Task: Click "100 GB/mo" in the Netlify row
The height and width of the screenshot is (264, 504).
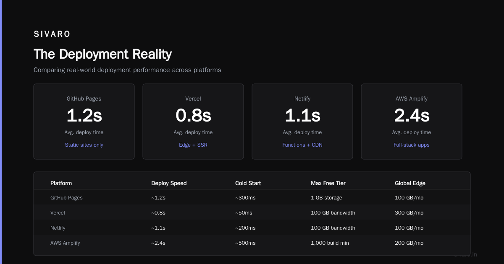Action: click(x=409, y=228)
